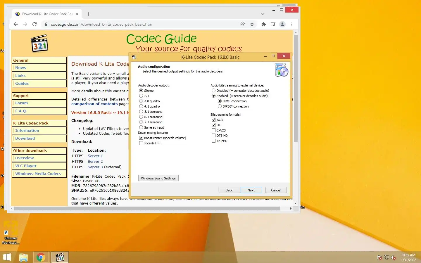Select 4.0 quadro output
This screenshot has width=421, height=263.
pos(149,101)
